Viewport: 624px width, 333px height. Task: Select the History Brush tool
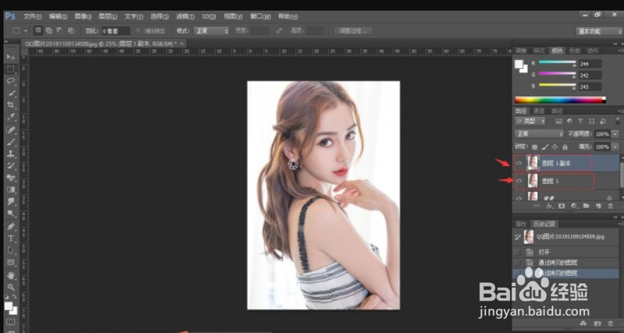(11, 165)
